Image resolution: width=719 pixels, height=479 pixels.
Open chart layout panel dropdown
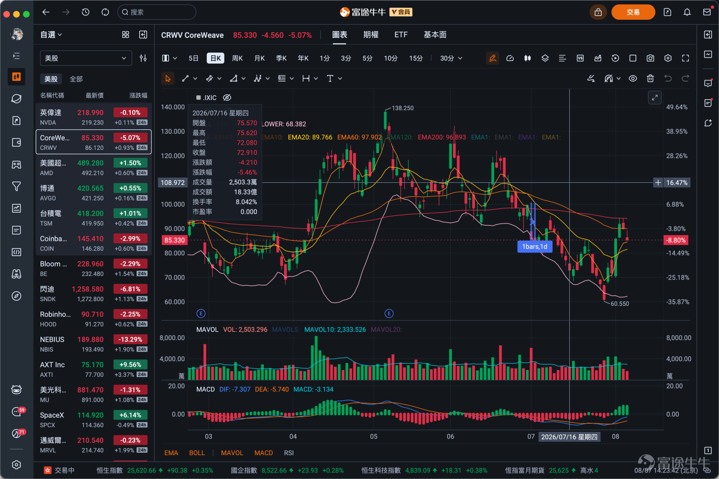tap(169, 58)
